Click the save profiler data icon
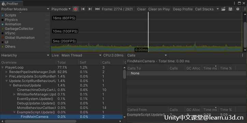 click(230, 9)
